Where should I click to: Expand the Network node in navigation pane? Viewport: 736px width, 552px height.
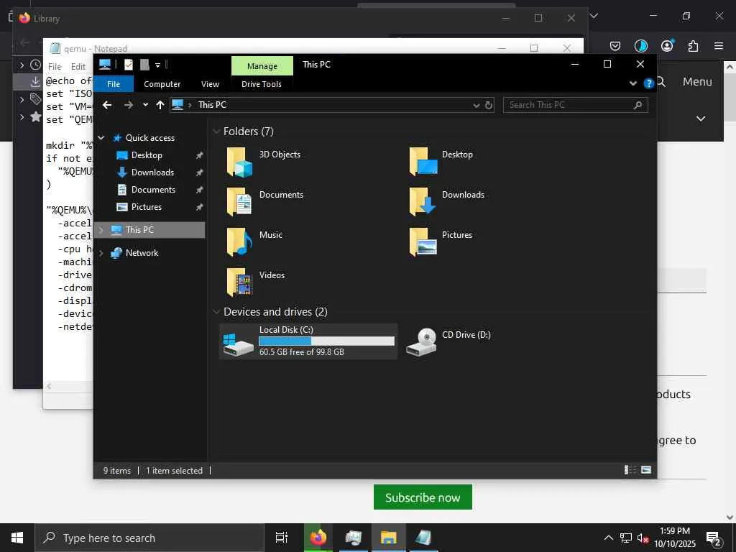[101, 253]
